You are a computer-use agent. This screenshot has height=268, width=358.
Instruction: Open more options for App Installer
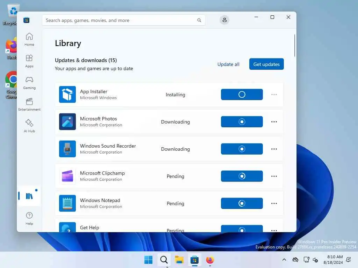coord(274,94)
